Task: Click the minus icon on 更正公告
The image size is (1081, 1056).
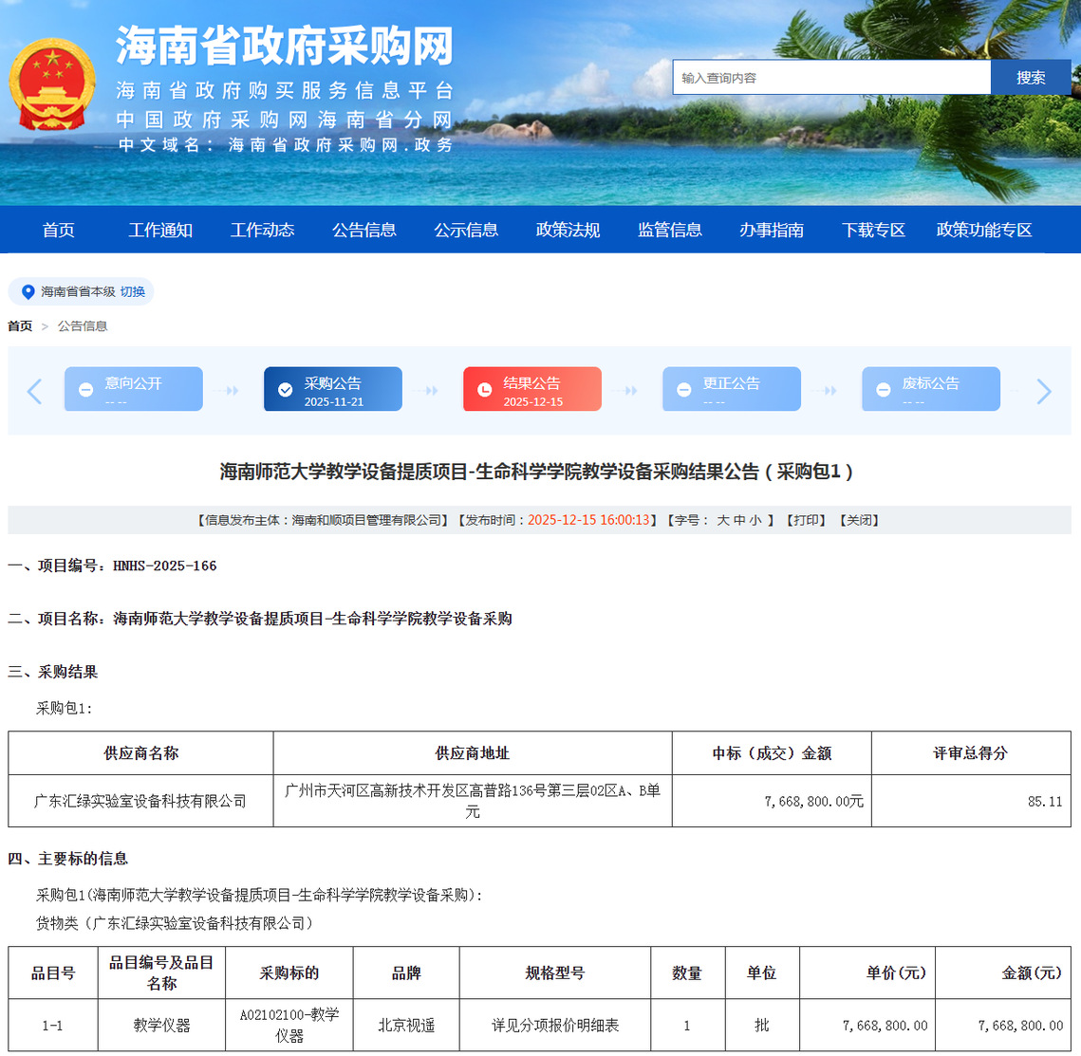Action: 683,390
